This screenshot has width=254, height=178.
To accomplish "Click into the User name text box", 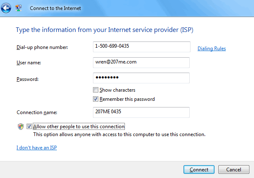I will 141,63.
